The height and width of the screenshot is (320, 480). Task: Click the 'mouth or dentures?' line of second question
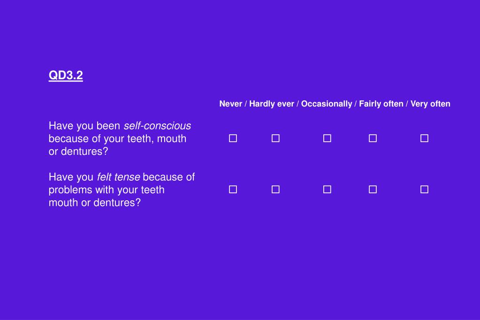pyautogui.click(x=95, y=203)
